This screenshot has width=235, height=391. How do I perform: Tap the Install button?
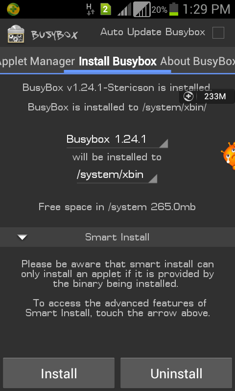[59, 373]
